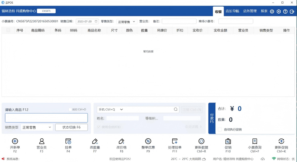
Task: Click the 折扣 column header
Action: 180,30
